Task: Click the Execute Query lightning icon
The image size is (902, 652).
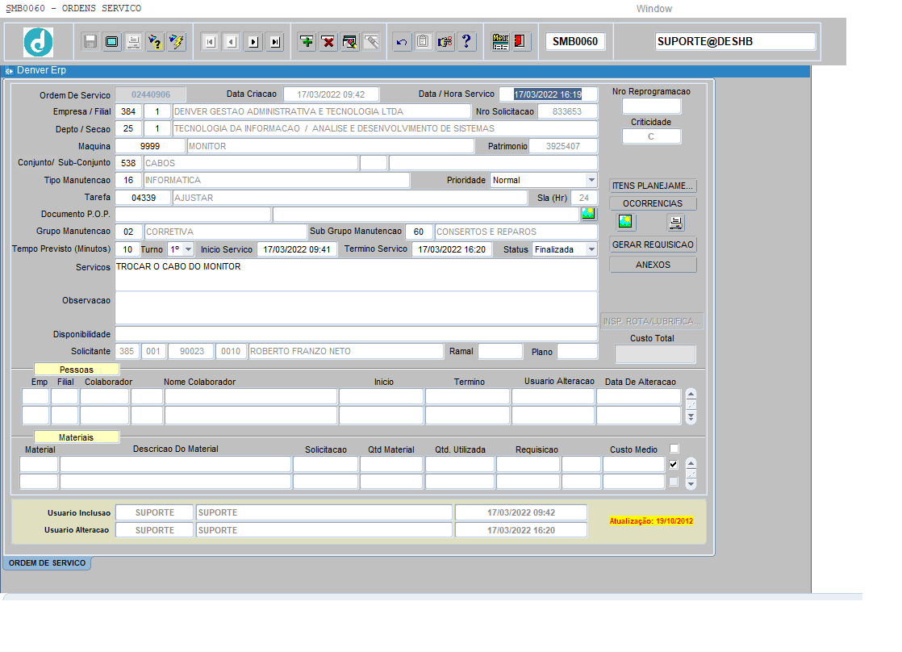Action: [x=177, y=42]
